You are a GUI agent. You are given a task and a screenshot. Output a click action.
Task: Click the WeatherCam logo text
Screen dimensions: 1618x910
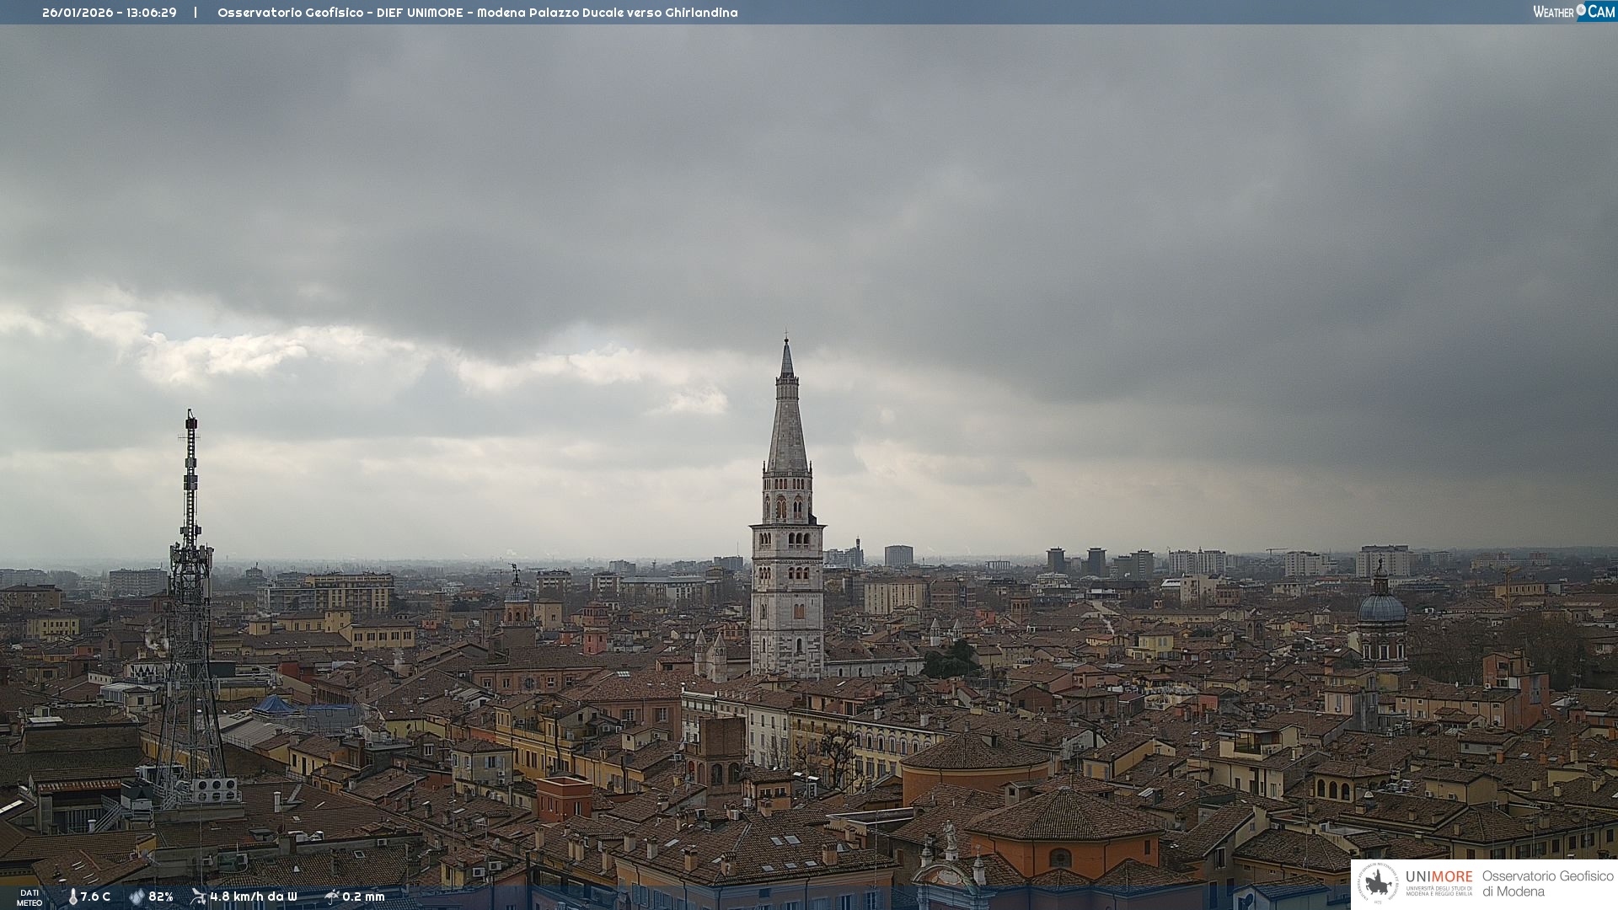[1553, 12]
